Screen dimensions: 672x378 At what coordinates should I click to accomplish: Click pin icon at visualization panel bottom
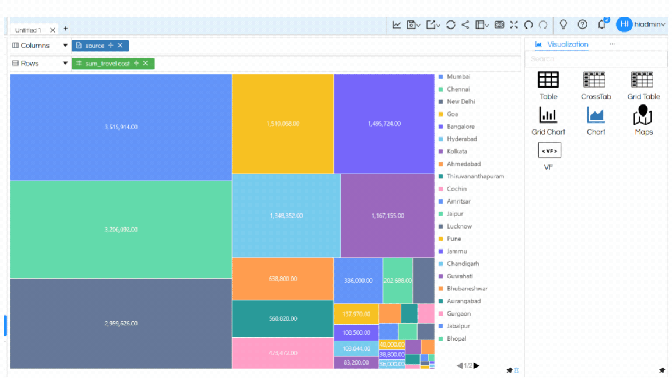661,370
